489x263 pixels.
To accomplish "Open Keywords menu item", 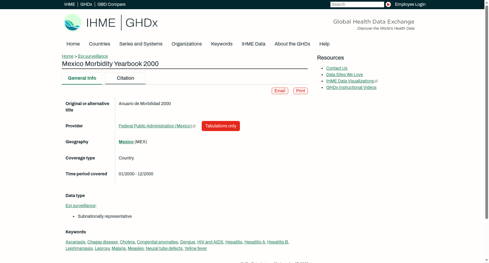I will 222,44.
